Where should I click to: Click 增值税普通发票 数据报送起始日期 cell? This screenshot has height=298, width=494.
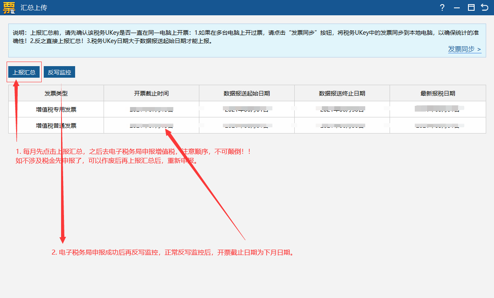click(247, 126)
